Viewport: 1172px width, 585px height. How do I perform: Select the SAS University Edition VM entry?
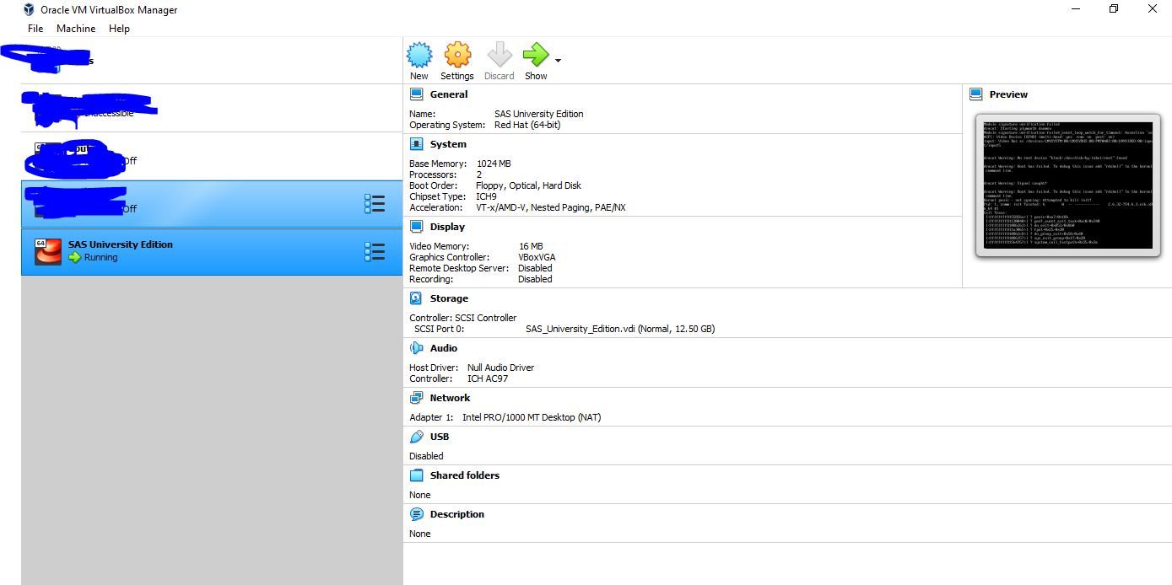(212, 251)
